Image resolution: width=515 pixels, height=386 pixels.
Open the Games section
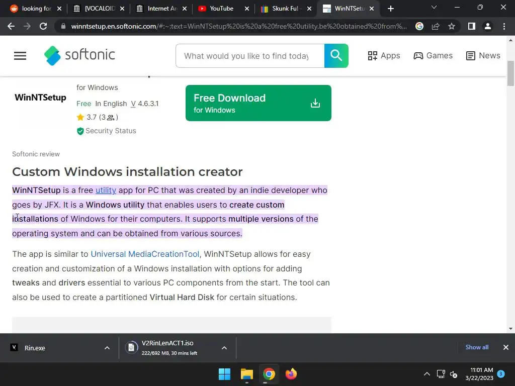[x=433, y=56]
